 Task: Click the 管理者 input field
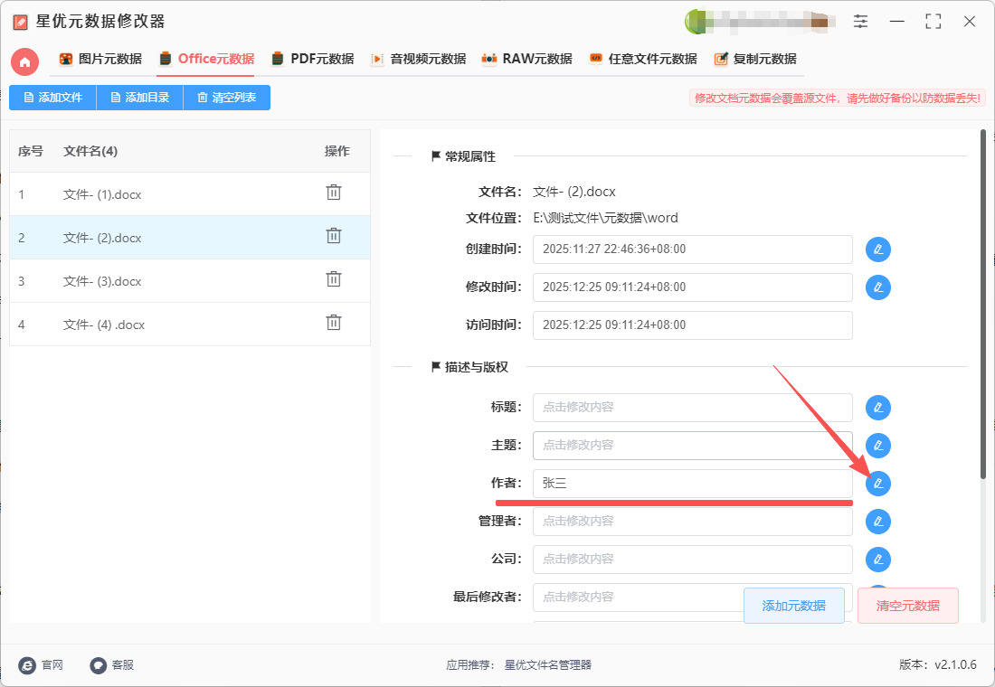[x=692, y=522]
